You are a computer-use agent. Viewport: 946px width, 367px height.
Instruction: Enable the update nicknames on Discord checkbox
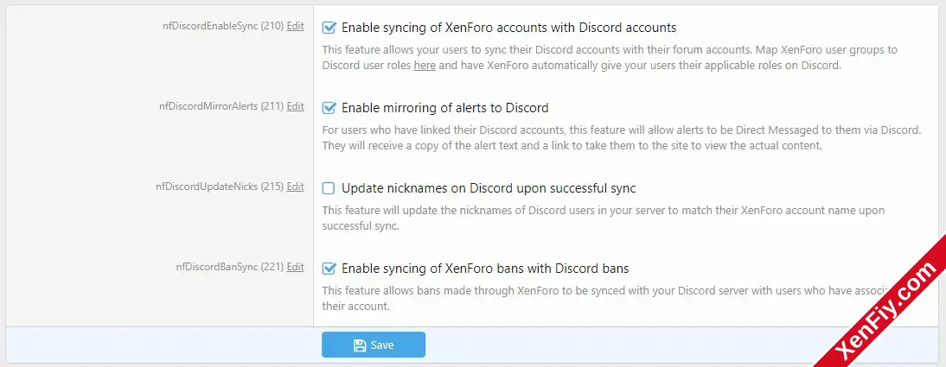click(329, 188)
